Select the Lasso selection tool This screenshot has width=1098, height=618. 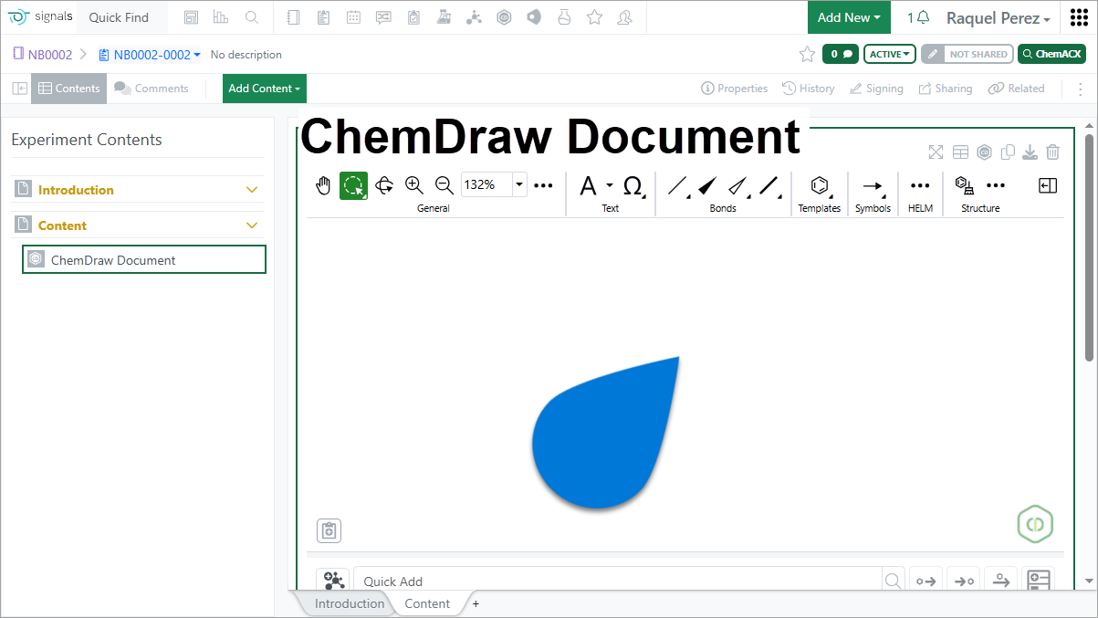pos(353,185)
